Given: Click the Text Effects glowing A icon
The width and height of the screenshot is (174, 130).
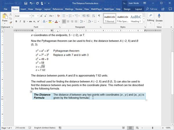Looking at the screenshot, I should pyautogui.click(x=44, y=21).
